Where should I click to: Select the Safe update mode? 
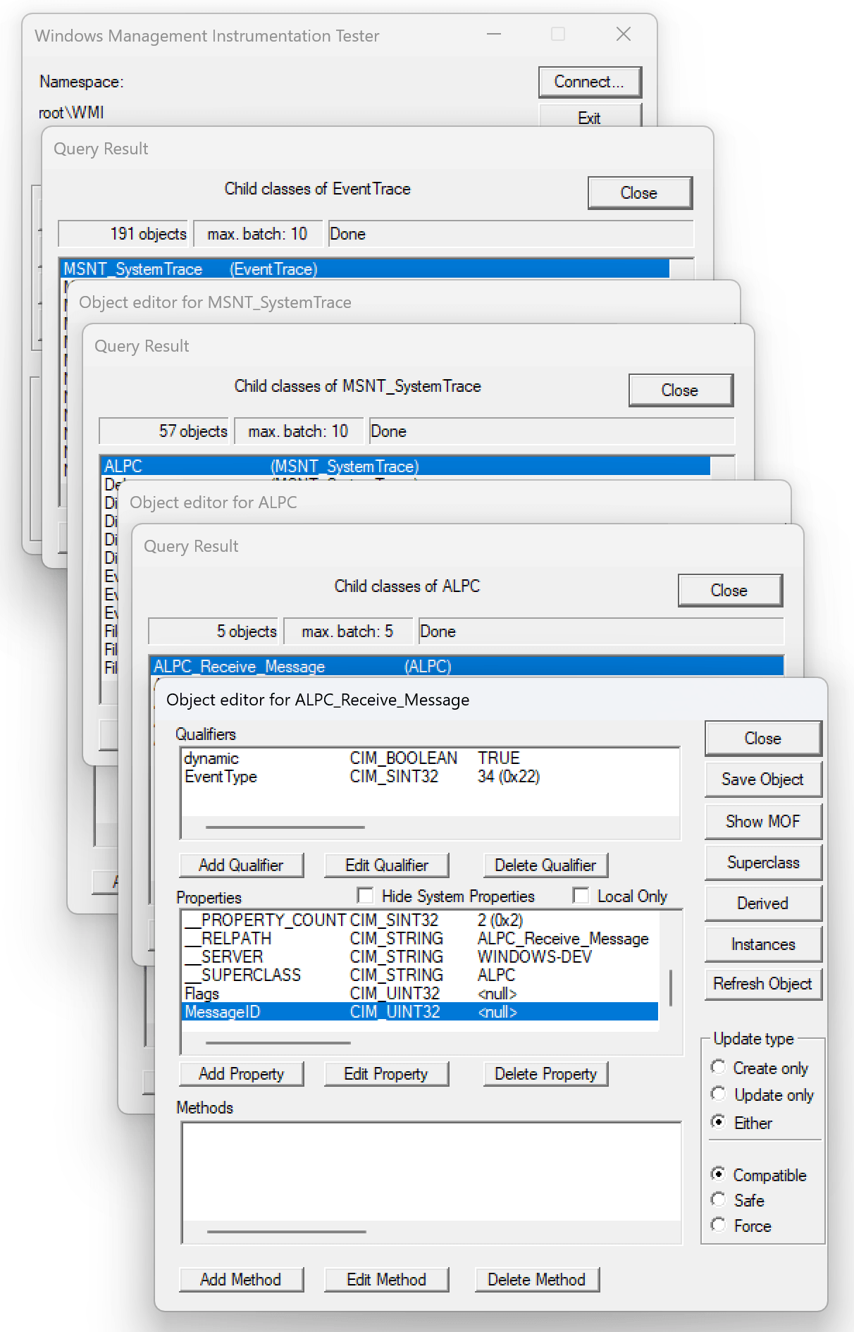click(718, 1200)
